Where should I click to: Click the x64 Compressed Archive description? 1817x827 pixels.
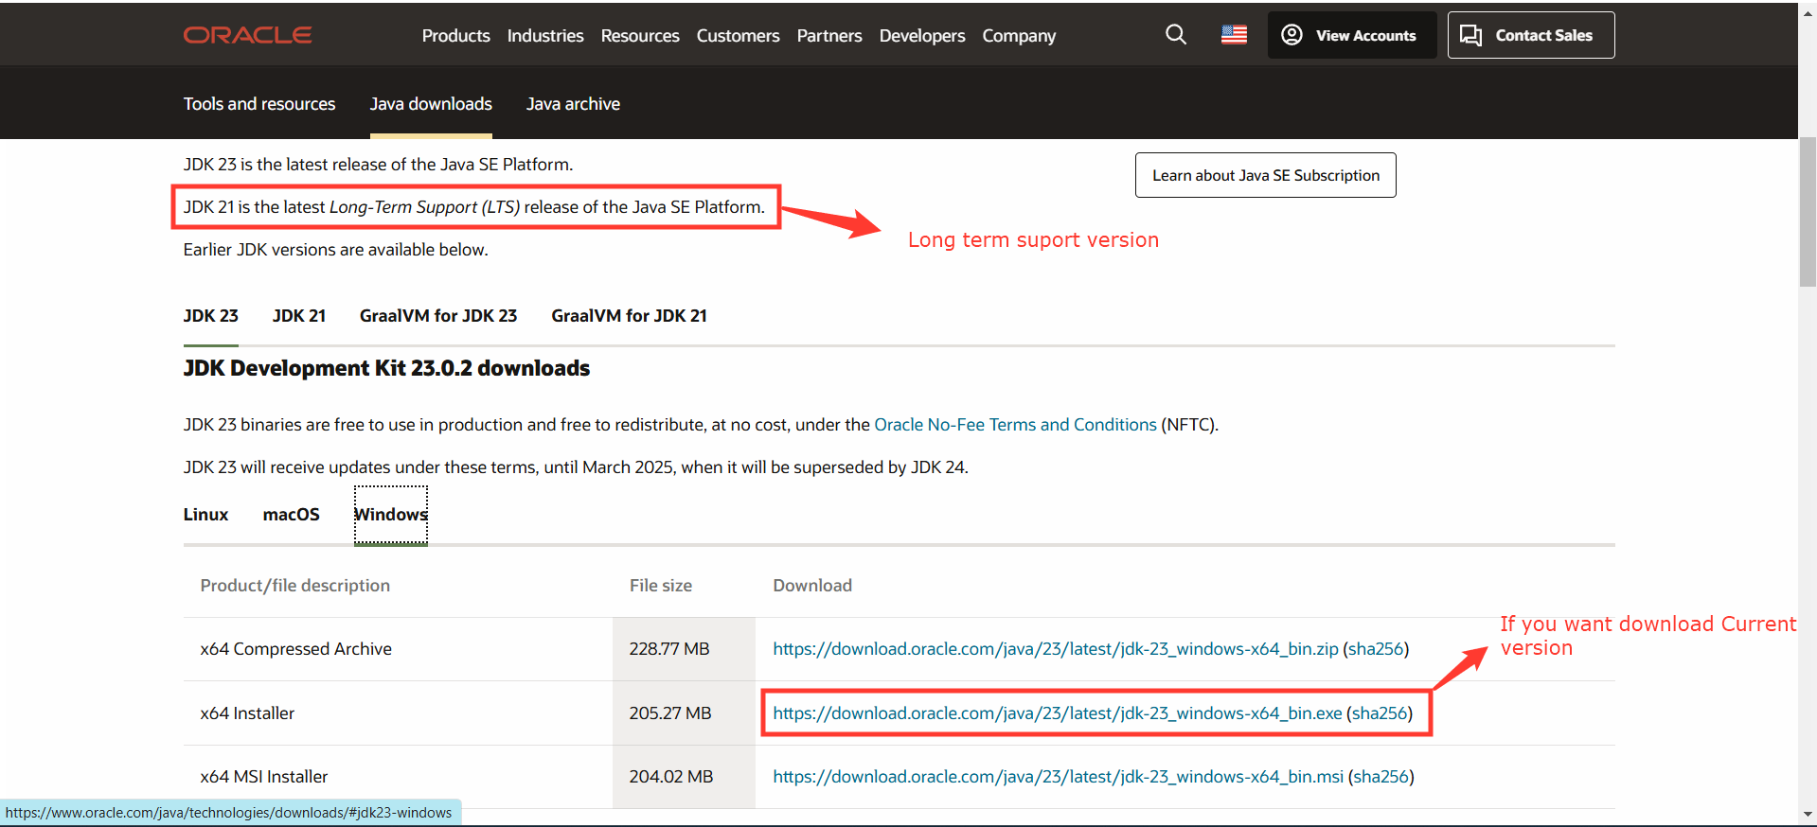coord(295,649)
